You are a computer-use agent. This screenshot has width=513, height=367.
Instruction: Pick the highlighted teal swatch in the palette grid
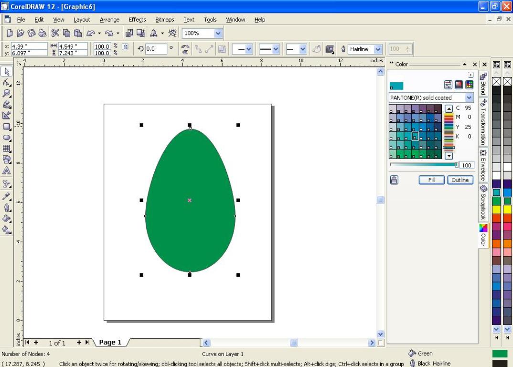coord(414,137)
